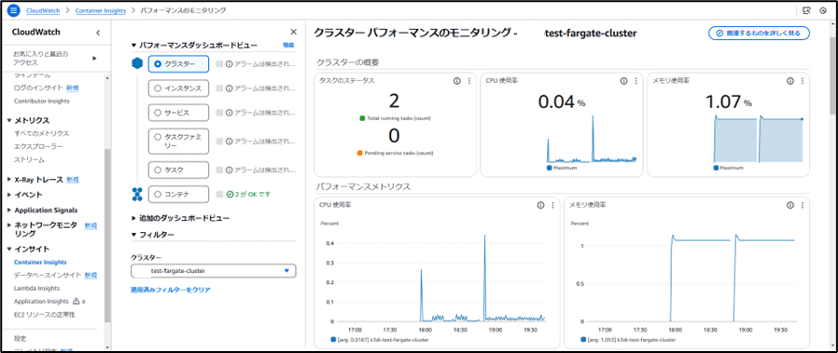The width and height of the screenshot is (838, 353).
Task: Click 適用済みフィルターをクリア link
Action: pyautogui.click(x=171, y=290)
